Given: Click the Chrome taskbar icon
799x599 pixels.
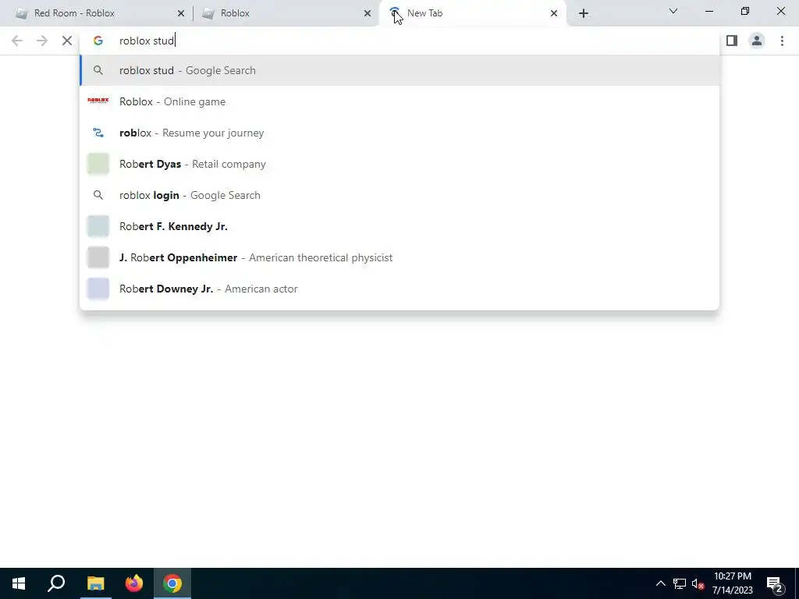Looking at the screenshot, I should click(172, 583).
